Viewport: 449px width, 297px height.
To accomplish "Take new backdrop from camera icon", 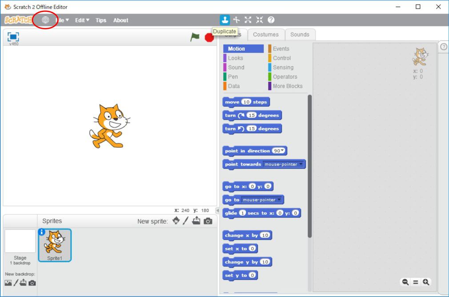I will tap(32, 283).
